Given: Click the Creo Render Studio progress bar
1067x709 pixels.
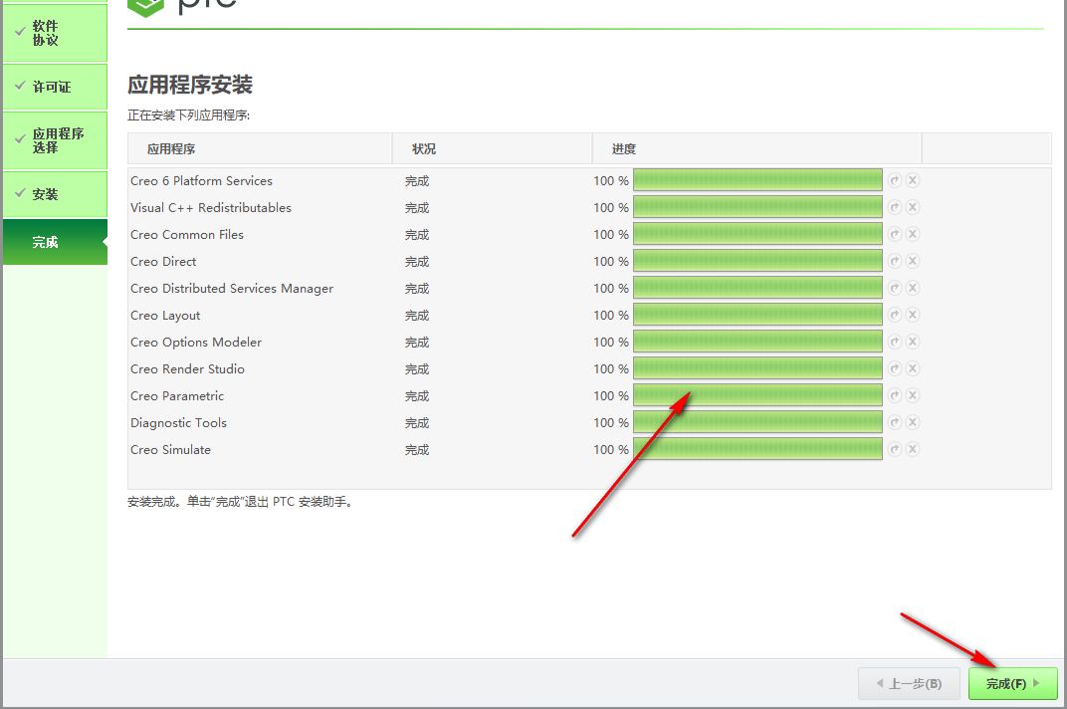Looking at the screenshot, I should click(757, 368).
